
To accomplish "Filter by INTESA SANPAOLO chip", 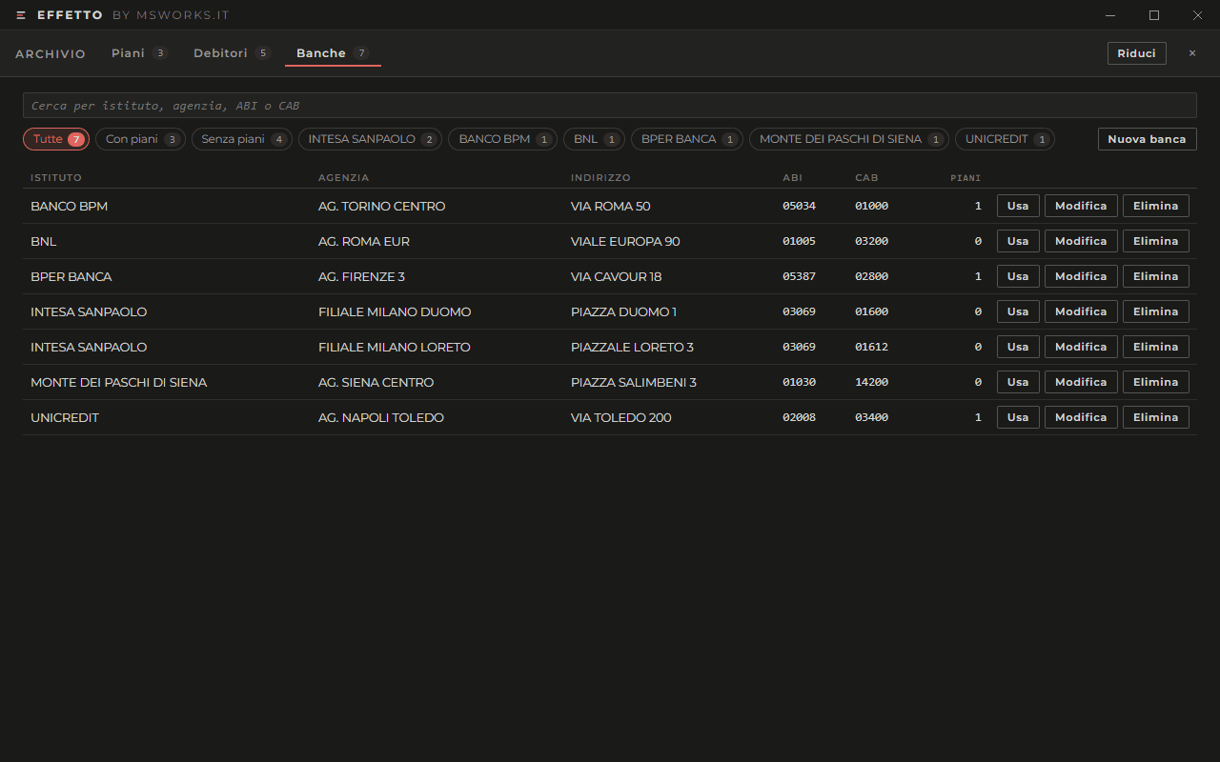I will point(371,139).
